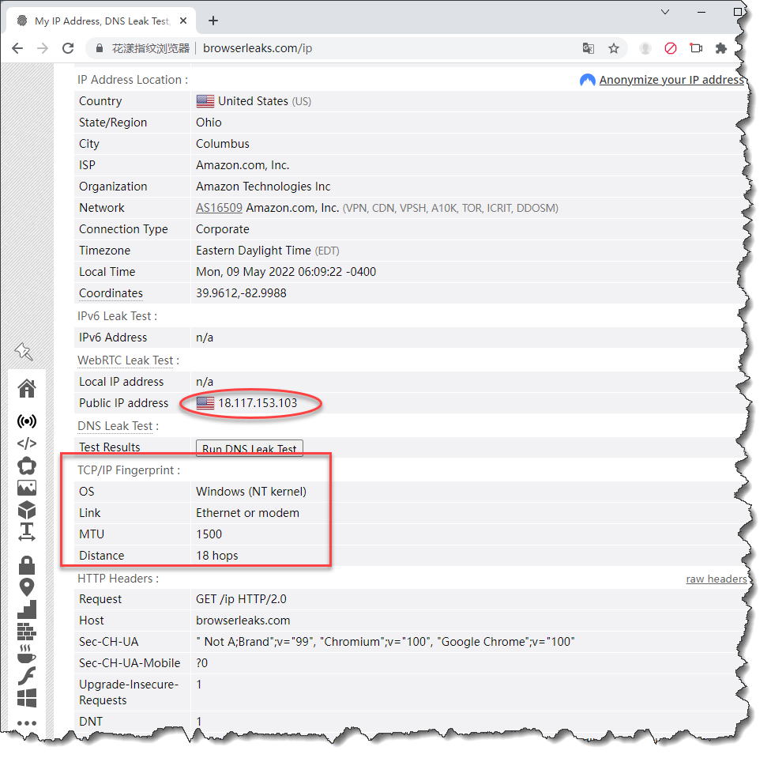Screen dimensions: 771x762
Task: Open a new tab with the plus button
Action: pos(213,21)
